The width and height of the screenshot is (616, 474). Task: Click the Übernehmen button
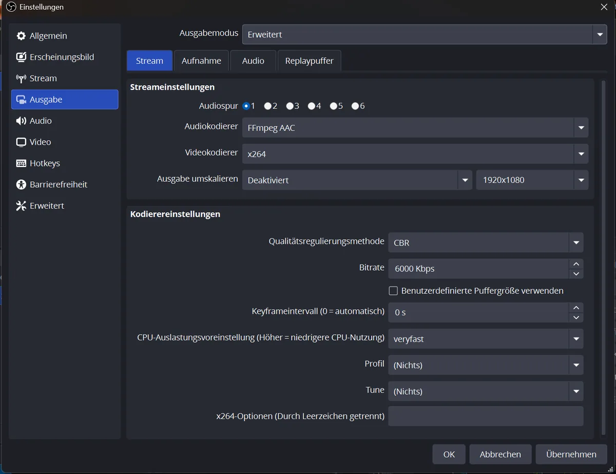571,454
